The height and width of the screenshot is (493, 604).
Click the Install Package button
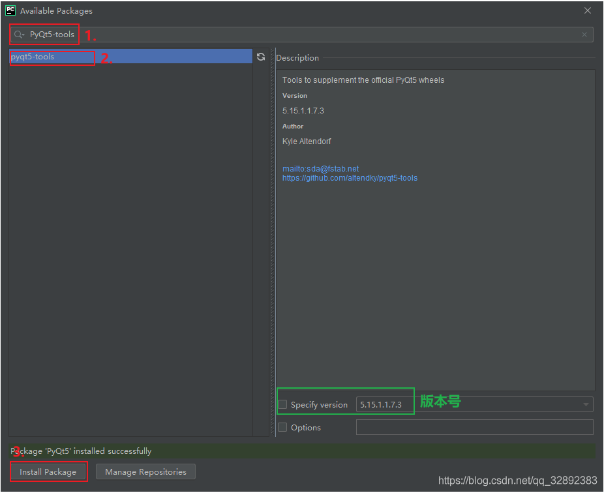48,471
